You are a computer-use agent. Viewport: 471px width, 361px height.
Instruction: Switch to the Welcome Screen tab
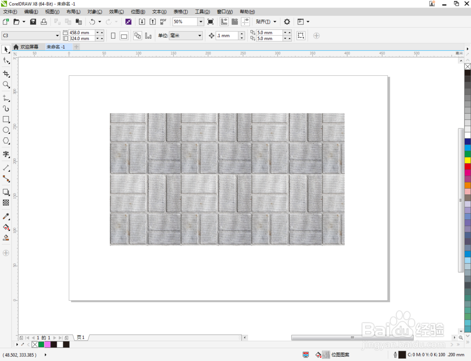pos(26,47)
